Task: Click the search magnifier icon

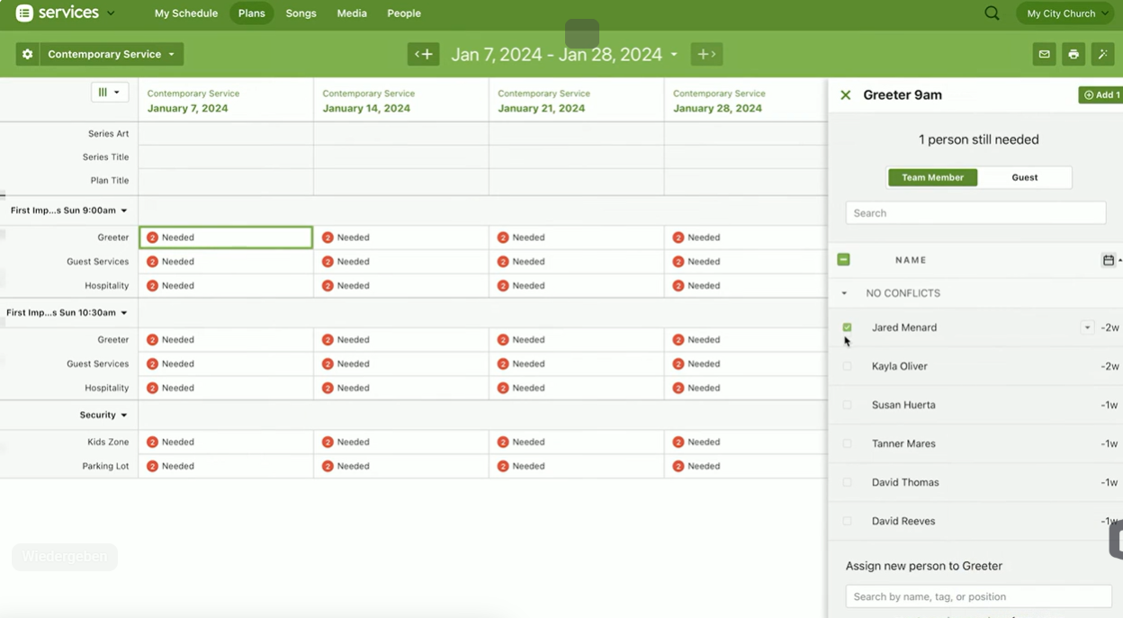Action: pos(992,13)
